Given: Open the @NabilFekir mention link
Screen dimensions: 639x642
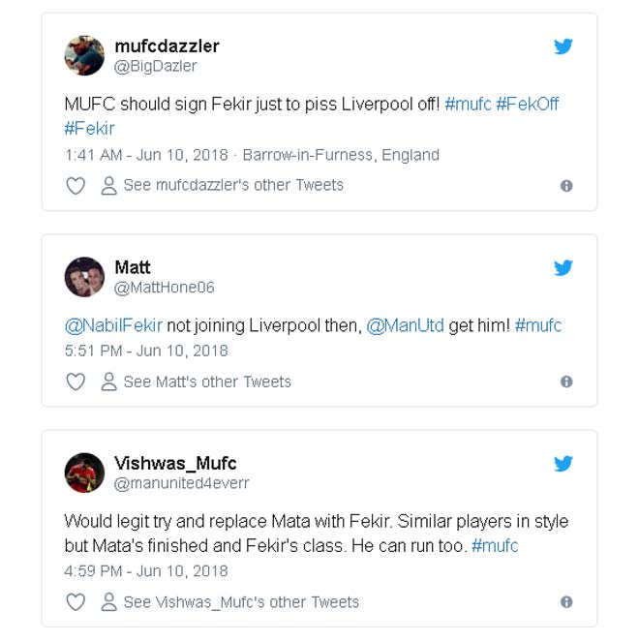Looking at the screenshot, I should tap(113, 325).
